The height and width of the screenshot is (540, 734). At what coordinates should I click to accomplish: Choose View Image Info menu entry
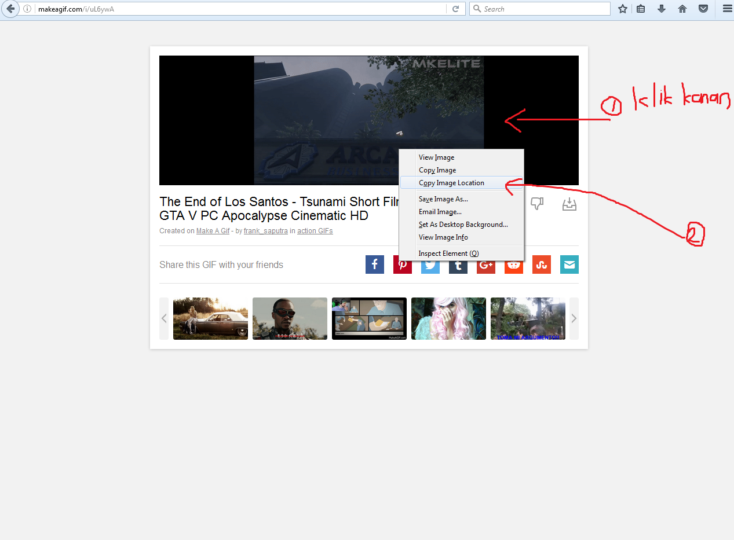tap(462, 237)
